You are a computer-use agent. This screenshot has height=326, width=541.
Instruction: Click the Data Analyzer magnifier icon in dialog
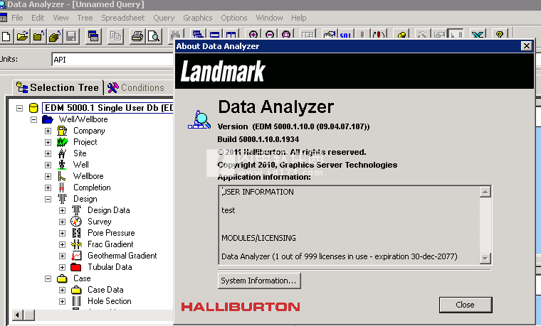click(199, 119)
